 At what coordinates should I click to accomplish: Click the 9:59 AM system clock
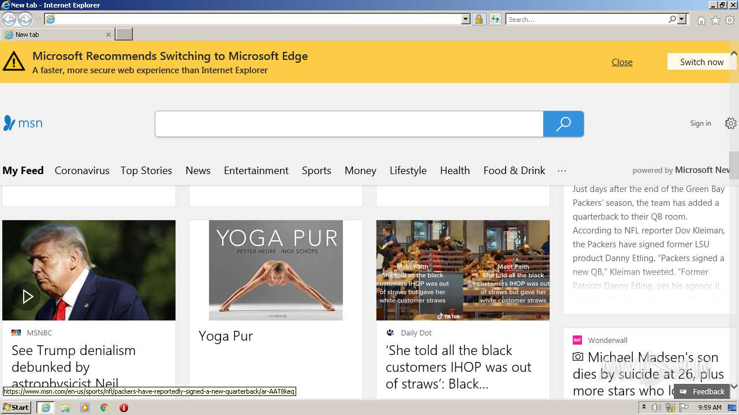pos(710,408)
